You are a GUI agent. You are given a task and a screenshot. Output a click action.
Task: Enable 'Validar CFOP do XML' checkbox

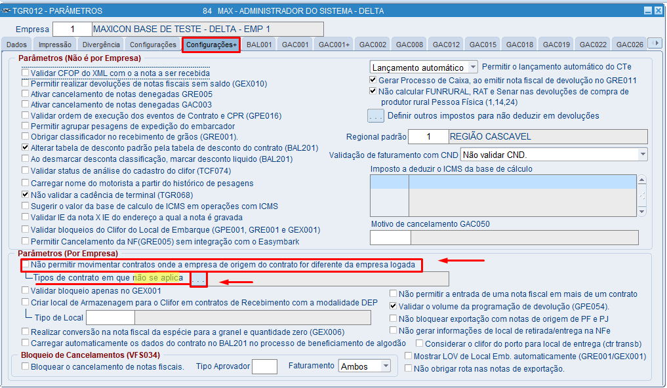(26, 73)
